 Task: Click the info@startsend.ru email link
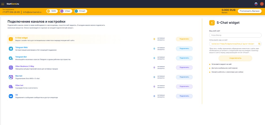click(32, 12)
